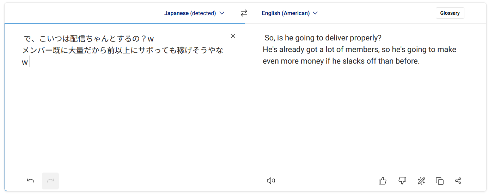Click the redo arrow button
This screenshot has height=194, width=494.
pyautogui.click(x=50, y=181)
